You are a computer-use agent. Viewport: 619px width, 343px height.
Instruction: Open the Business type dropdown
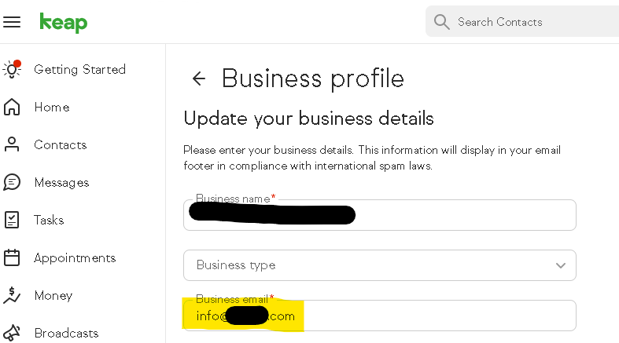click(x=370, y=265)
